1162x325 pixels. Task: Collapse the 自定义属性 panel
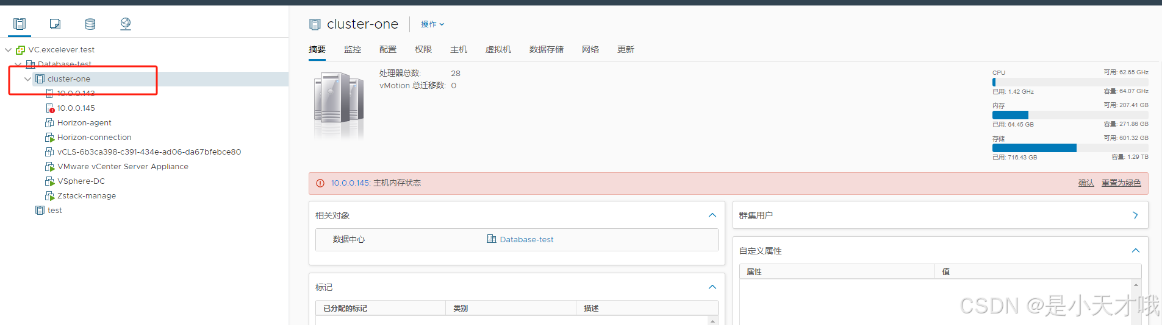(1135, 251)
